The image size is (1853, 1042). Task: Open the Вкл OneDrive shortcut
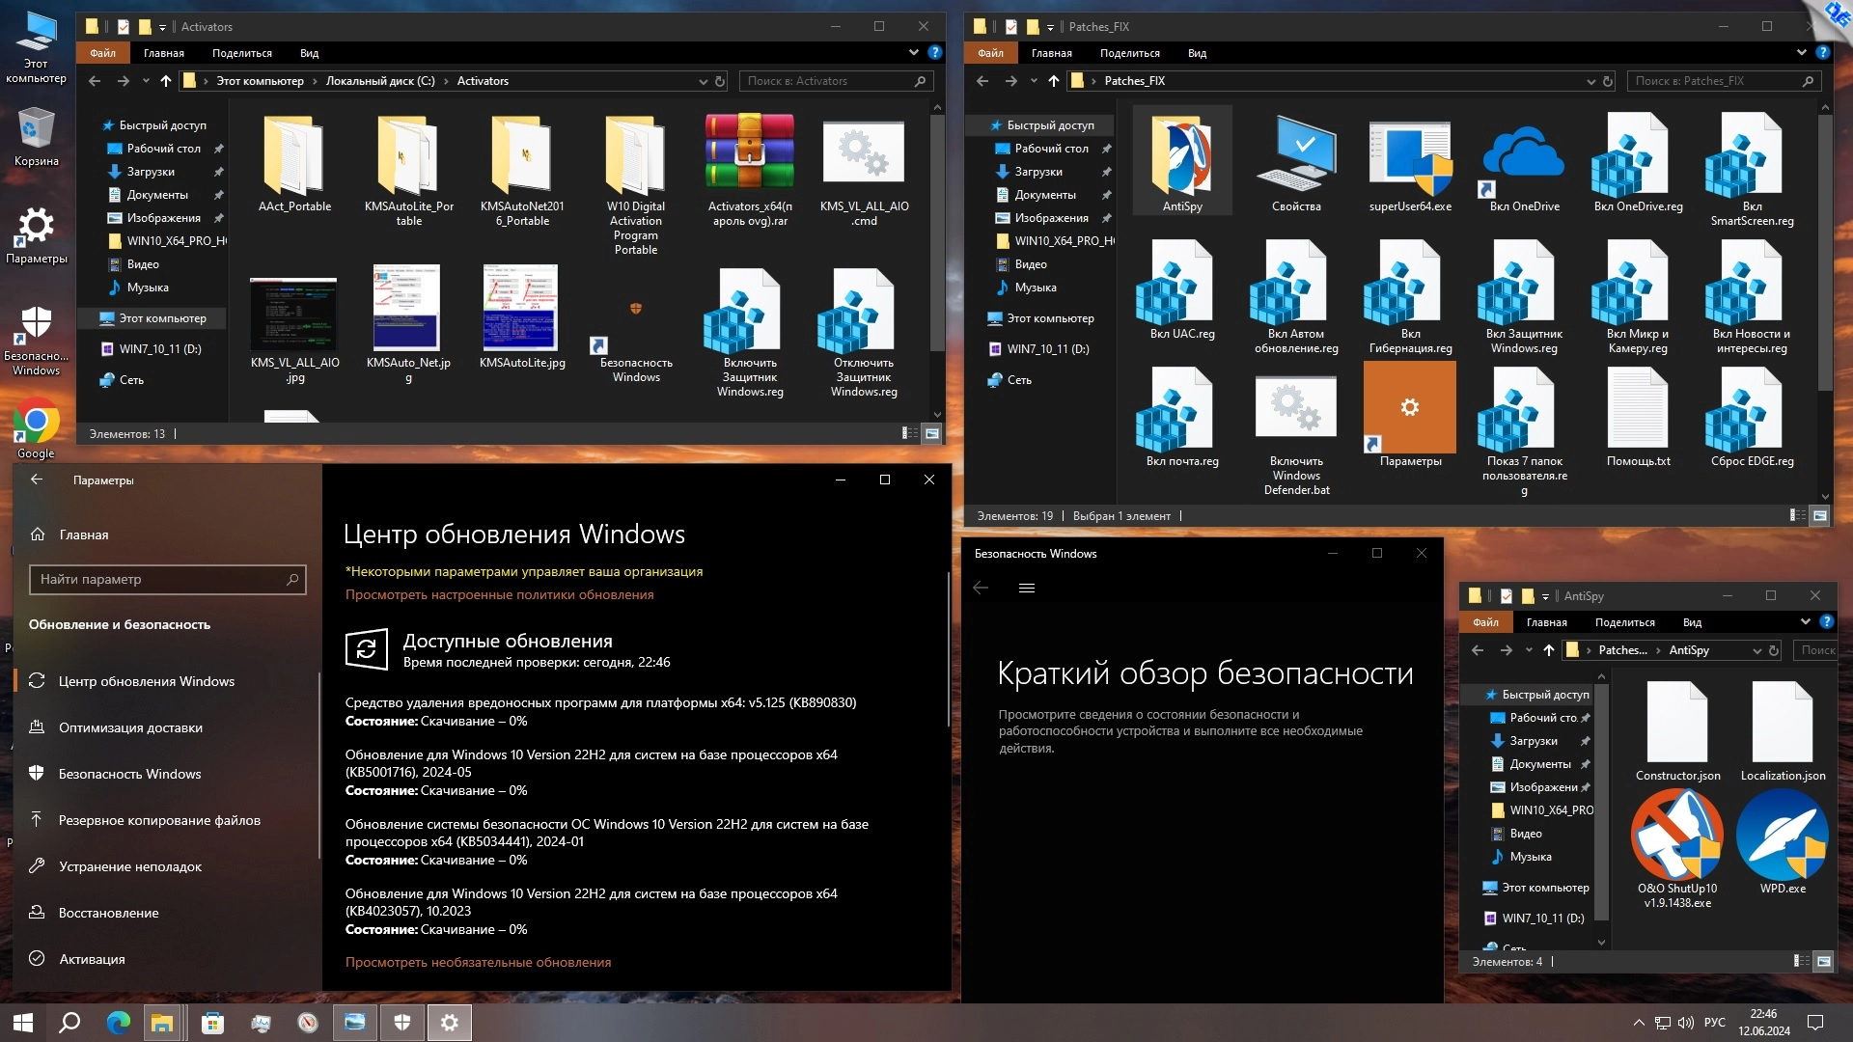click(1523, 156)
